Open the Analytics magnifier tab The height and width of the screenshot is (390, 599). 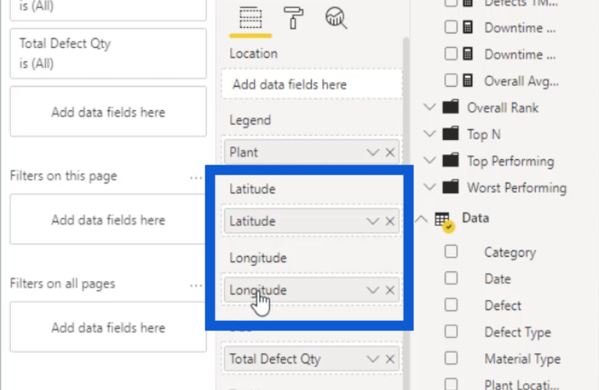336,18
